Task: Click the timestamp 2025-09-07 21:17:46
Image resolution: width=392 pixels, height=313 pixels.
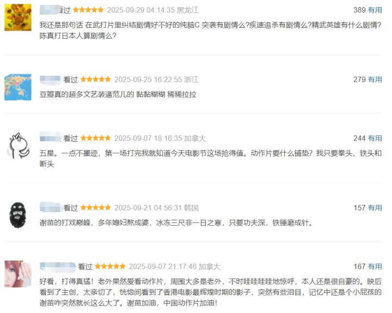Action: [163, 267]
